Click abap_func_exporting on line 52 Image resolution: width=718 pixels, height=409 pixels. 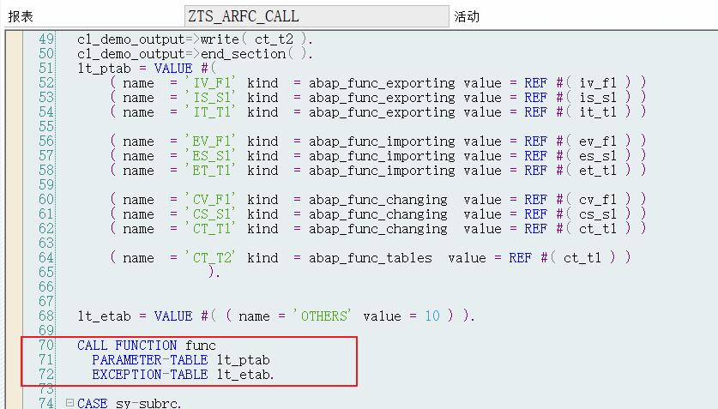[x=382, y=83]
